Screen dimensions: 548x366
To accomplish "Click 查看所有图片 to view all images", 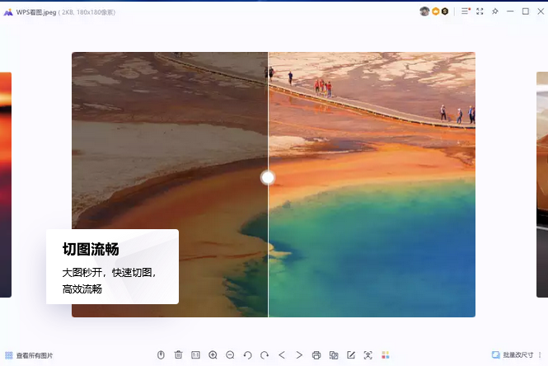I will (x=29, y=355).
